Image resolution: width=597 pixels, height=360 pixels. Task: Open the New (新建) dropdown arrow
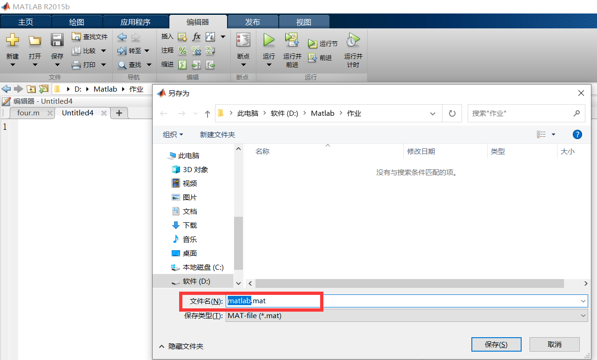pos(13,65)
